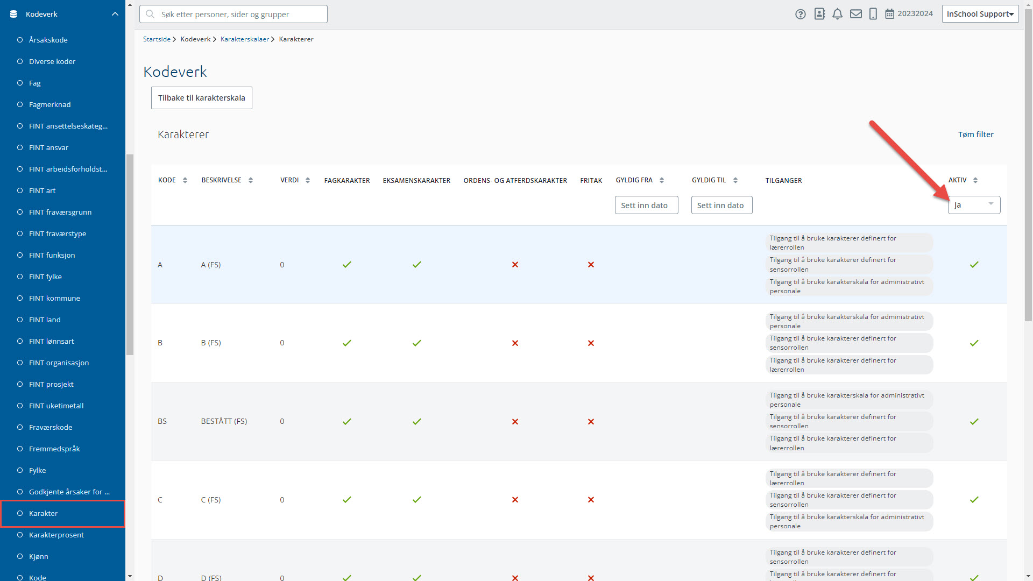Go to Startside breadcrumb
Screen dimensions: 1033x581
point(157,39)
